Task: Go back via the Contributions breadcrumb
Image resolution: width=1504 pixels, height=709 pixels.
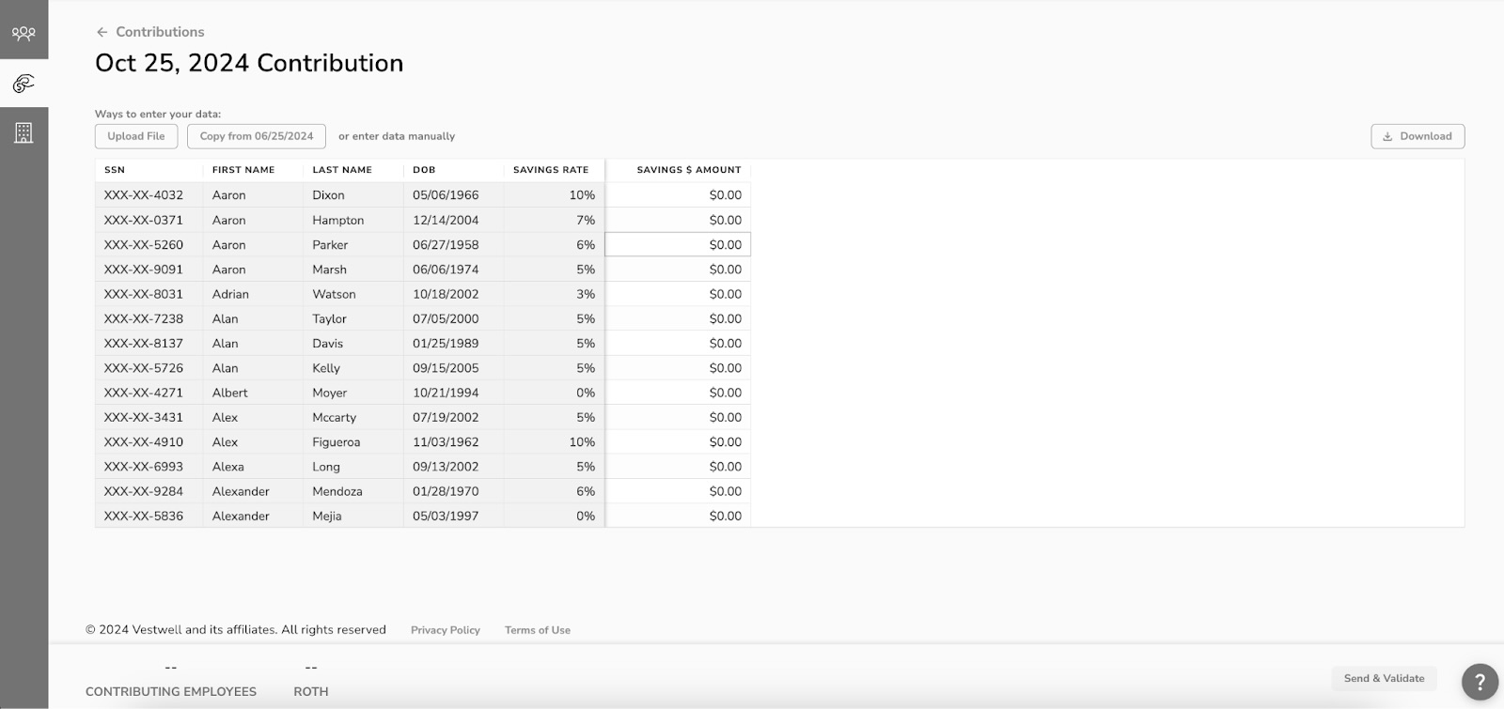Action: [x=160, y=32]
